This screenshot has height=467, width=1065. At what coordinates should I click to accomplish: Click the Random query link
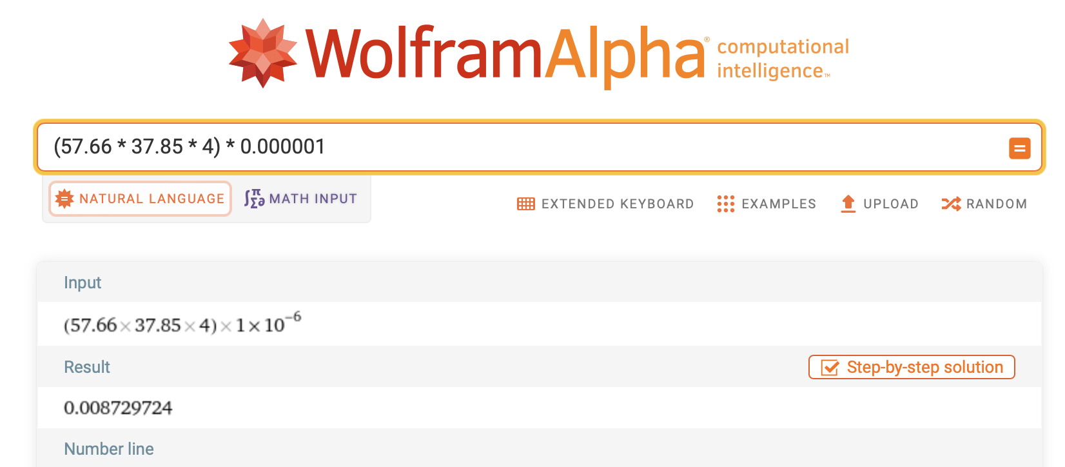pos(984,204)
